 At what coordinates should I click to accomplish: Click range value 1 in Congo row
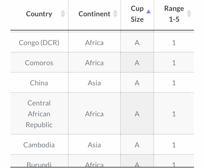[174, 43]
